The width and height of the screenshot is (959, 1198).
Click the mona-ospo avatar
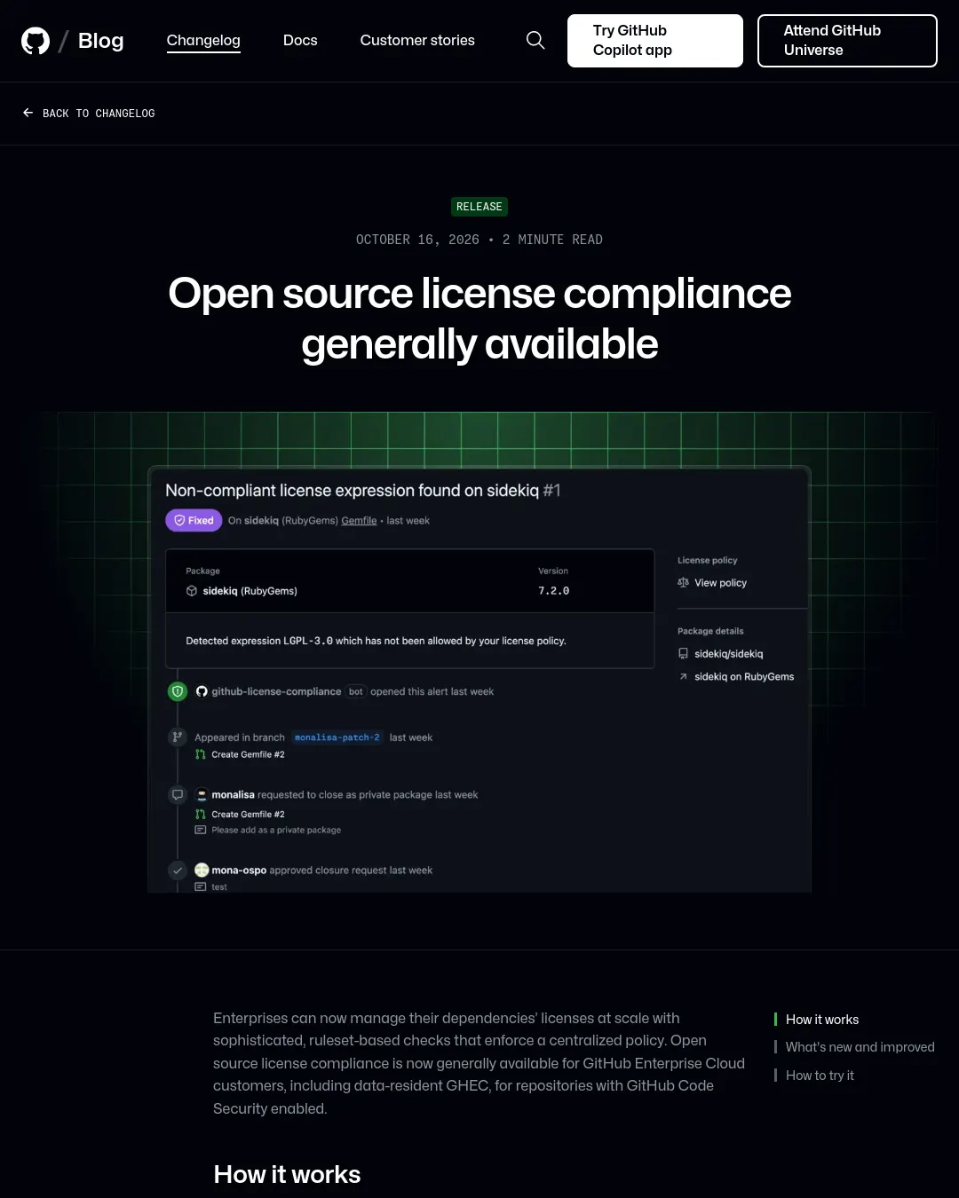pos(202,870)
